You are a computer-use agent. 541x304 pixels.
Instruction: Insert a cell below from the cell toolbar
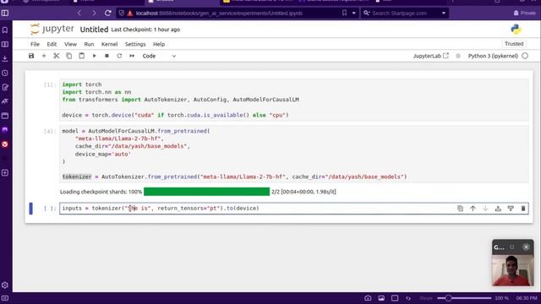click(x=511, y=209)
